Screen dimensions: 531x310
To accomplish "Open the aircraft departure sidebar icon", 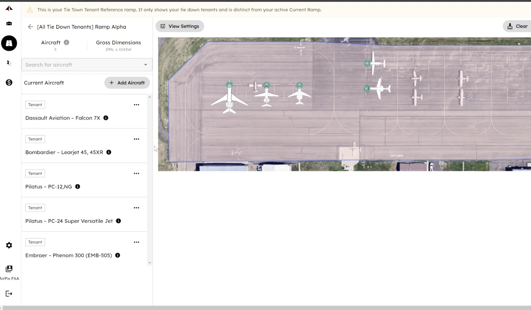I will coord(9,63).
